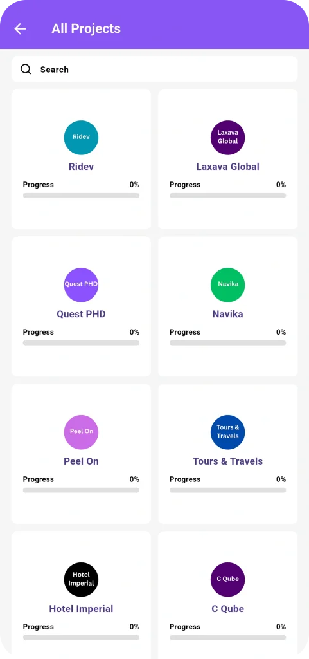Choose the green Navika circle icon
The height and width of the screenshot is (659, 309).
227,284
